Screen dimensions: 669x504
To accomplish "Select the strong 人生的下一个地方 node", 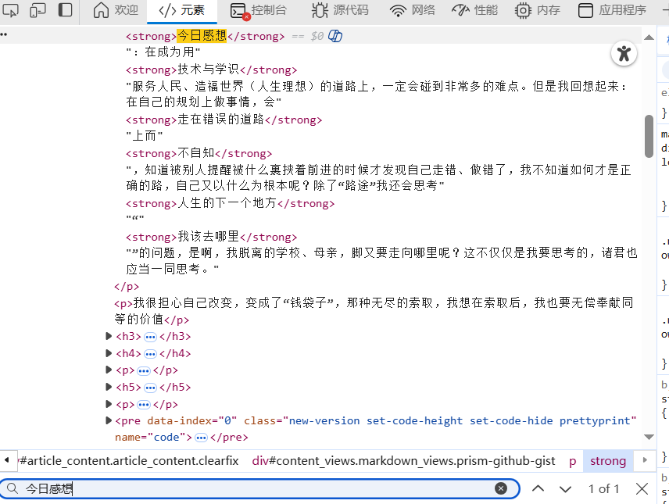I will [231, 203].
